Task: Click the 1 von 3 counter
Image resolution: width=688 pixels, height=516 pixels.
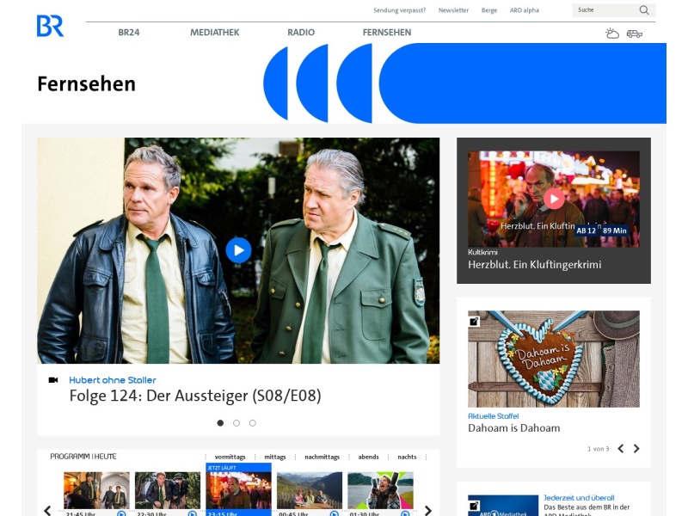Action: click(598, 449)
